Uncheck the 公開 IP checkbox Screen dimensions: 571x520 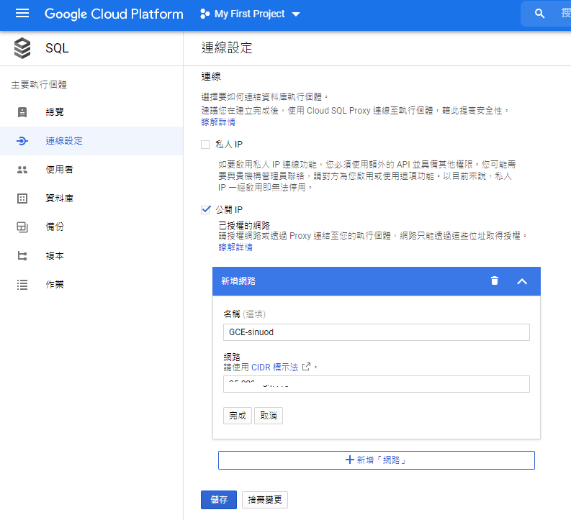click(x=206, y=210)
